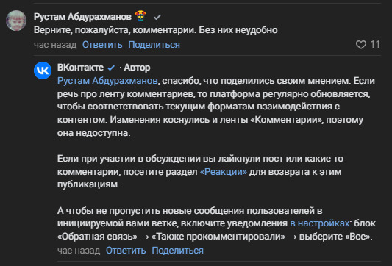Click the Автор label
Image resolution: width=392 pixels, height=266 pixels.
click(137, 68)
